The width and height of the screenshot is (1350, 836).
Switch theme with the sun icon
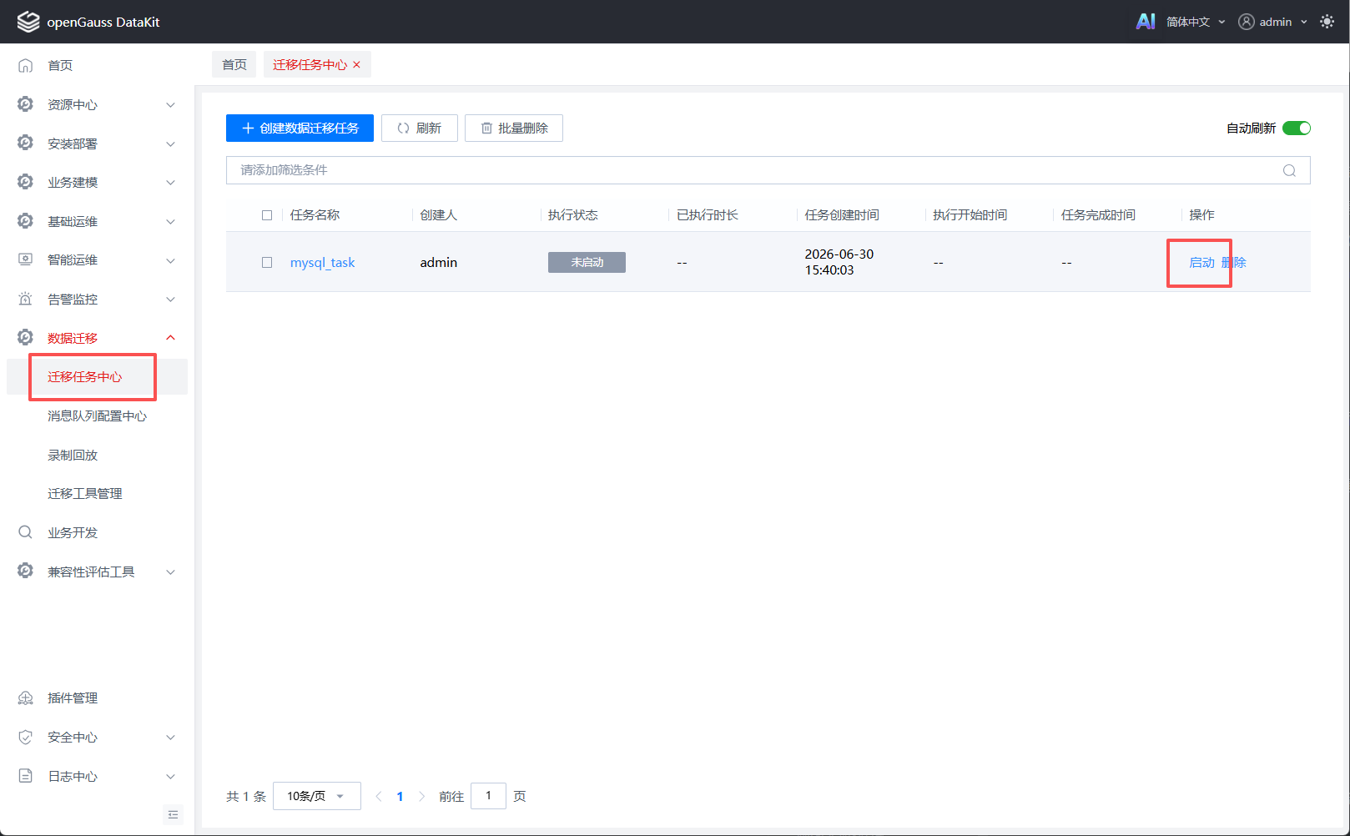tap(1327, 22)
